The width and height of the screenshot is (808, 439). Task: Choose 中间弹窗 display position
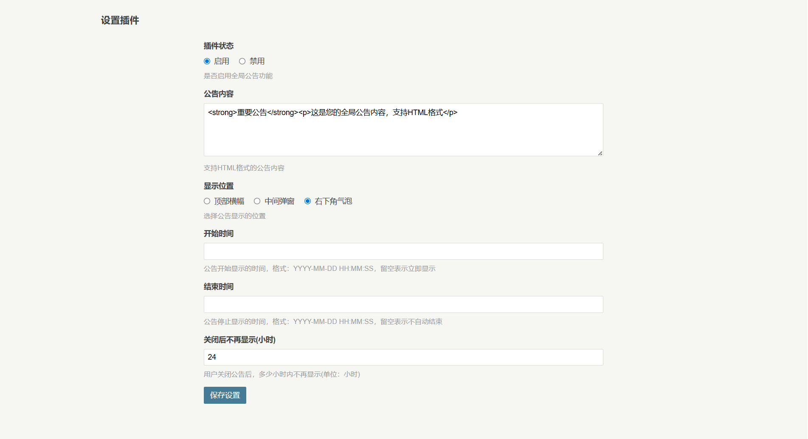(x=257, y=201)
